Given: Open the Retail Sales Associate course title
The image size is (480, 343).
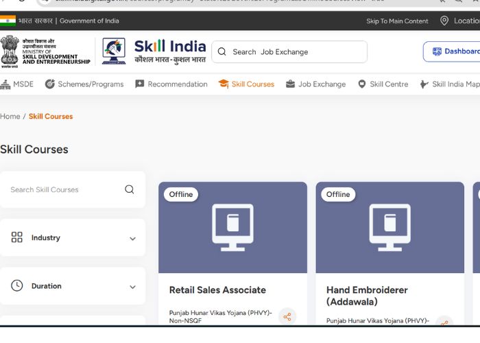Looking at the screenshot, I should point(217,290).
